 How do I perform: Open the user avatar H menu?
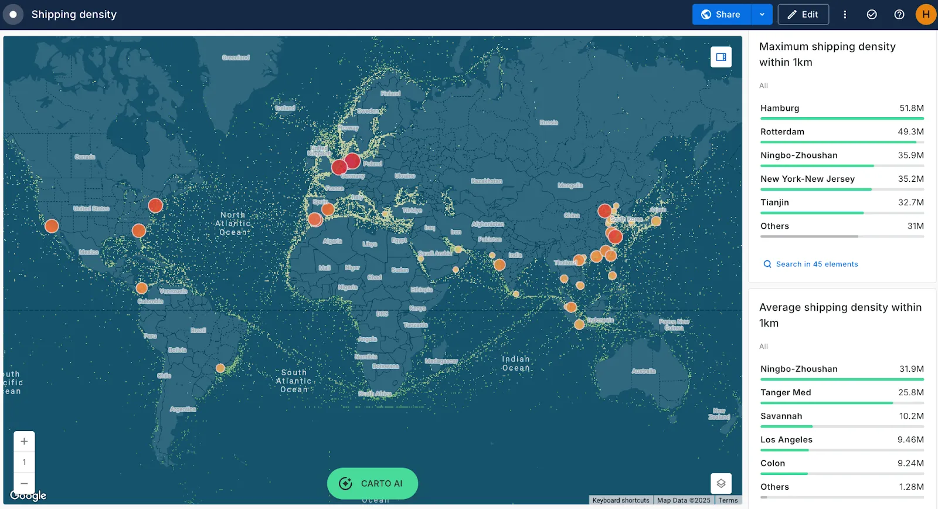(x=926, y=15)
